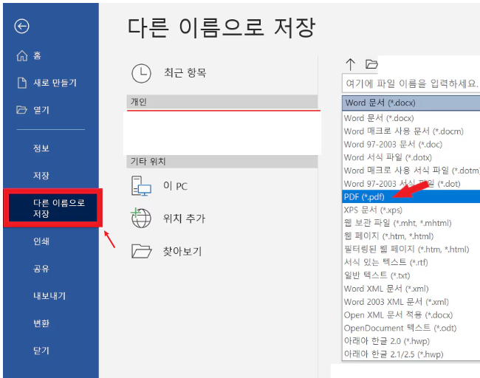Select 위치 추가 option
Viewport: 480px width, 378px height.
point(184,219)
